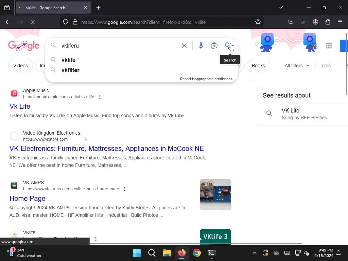
Task: Expand the All filters dropdown
Action: point(297,66)
